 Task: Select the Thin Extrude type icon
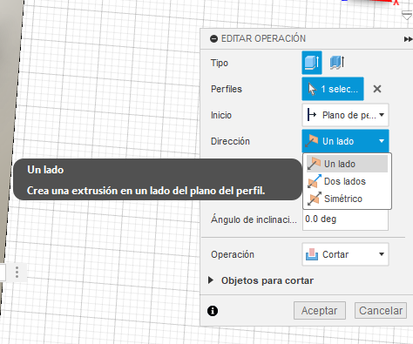(337, 63)
